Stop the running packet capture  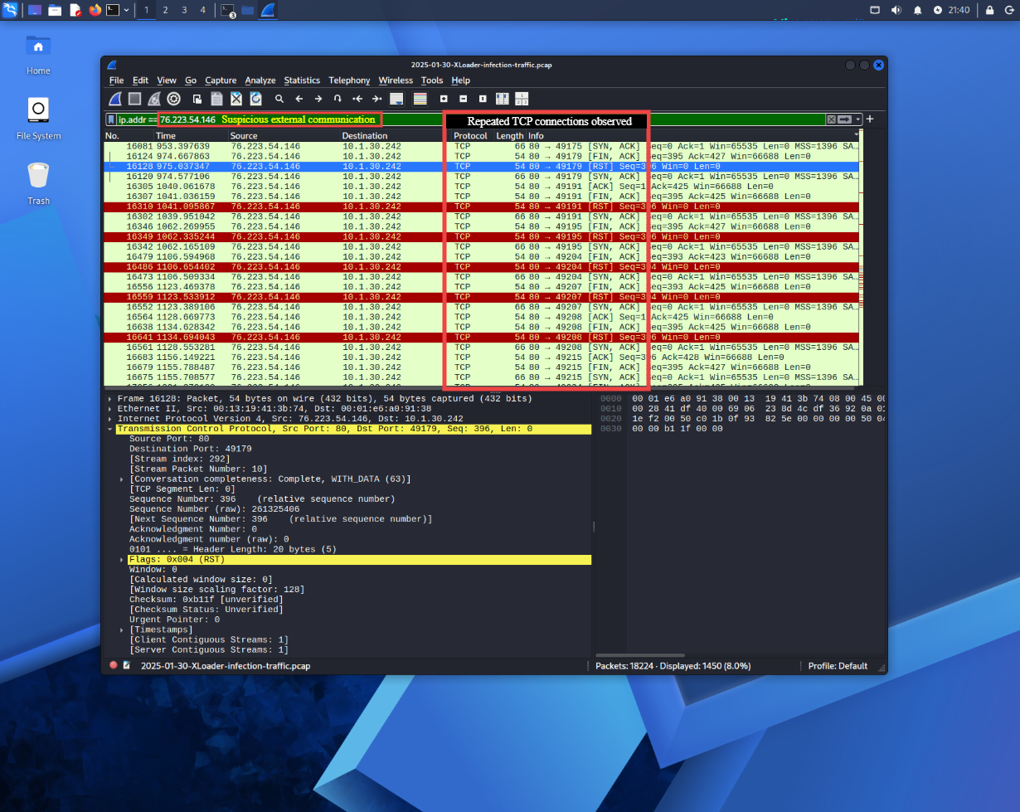tap(134, 99)
